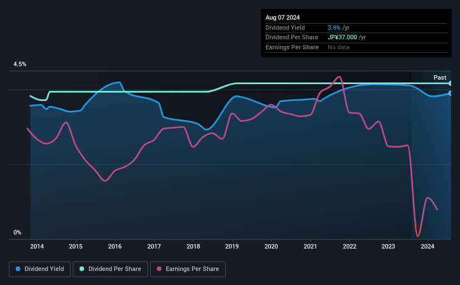
Task: Click the 2018 x-axis year label
Action: [193, 246]
